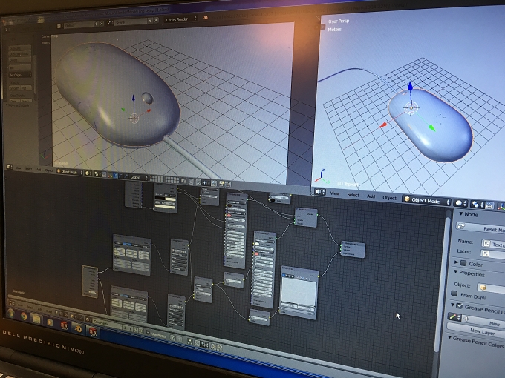Viewport: 505px width, 378px height.
Task: Click left viewport render preview icon
Action: pyautogui.click(x=221, y=184)
